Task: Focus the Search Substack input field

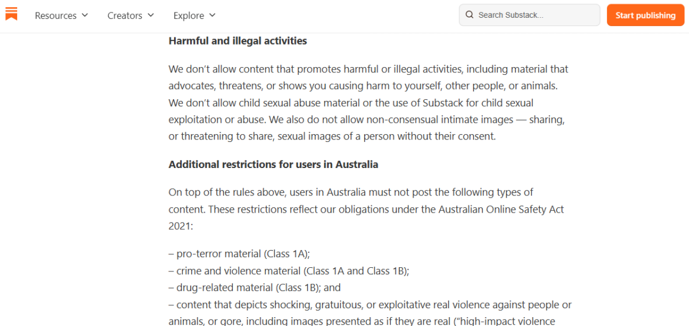Action: 529,15
